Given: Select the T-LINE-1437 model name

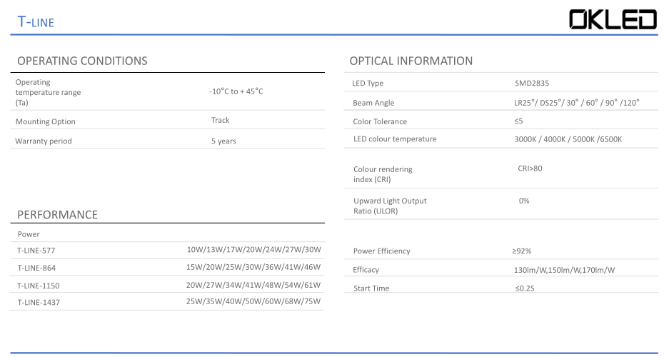Looking at the screenshot, I should click(x=39, y=302).
